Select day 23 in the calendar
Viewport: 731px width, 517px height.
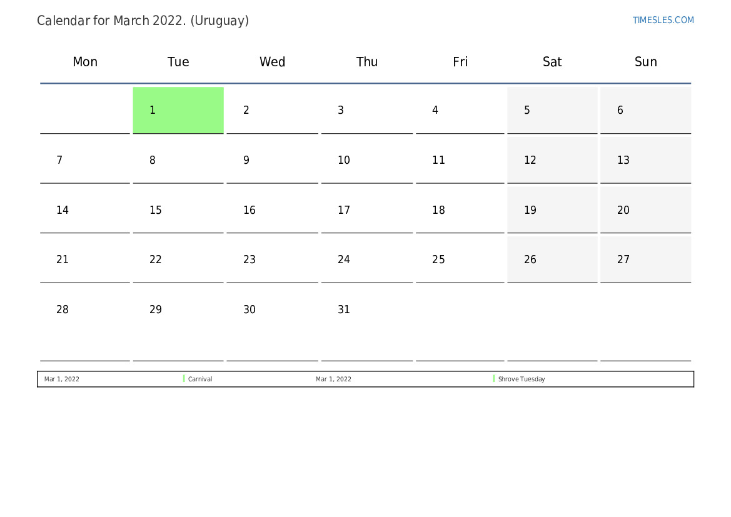click(x=272, y=259)
